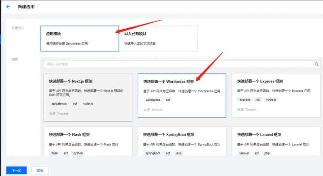Screen dimensions: 323x176
Task: Click the java tag
Action: tap(179, 153)
